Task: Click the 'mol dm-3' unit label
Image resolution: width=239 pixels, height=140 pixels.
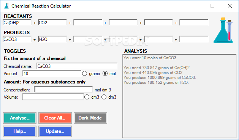Action: (103, 90)
